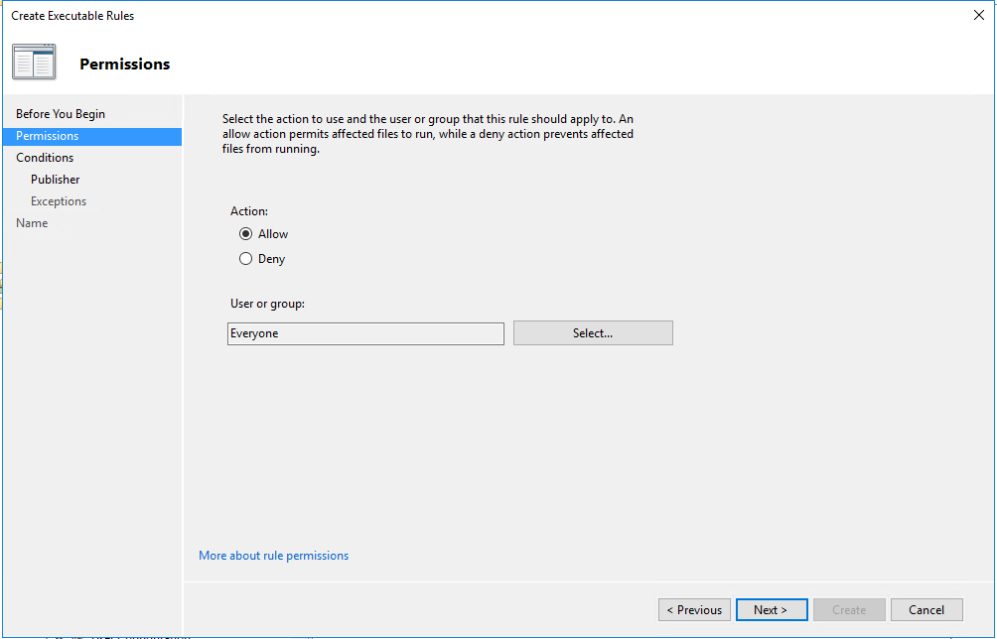Click the Permissions wizard page icon
Viewport: 997px width, 639px height.
[34, 63]
